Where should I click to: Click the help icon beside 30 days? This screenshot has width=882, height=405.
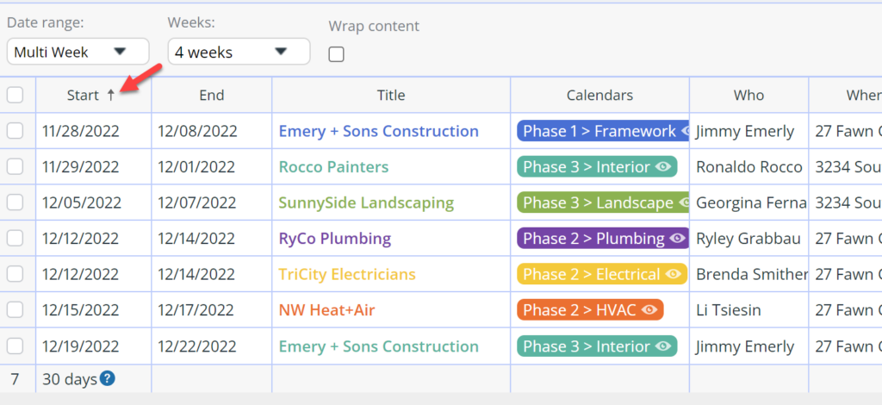pyautogui.click(x=108, y=379)
